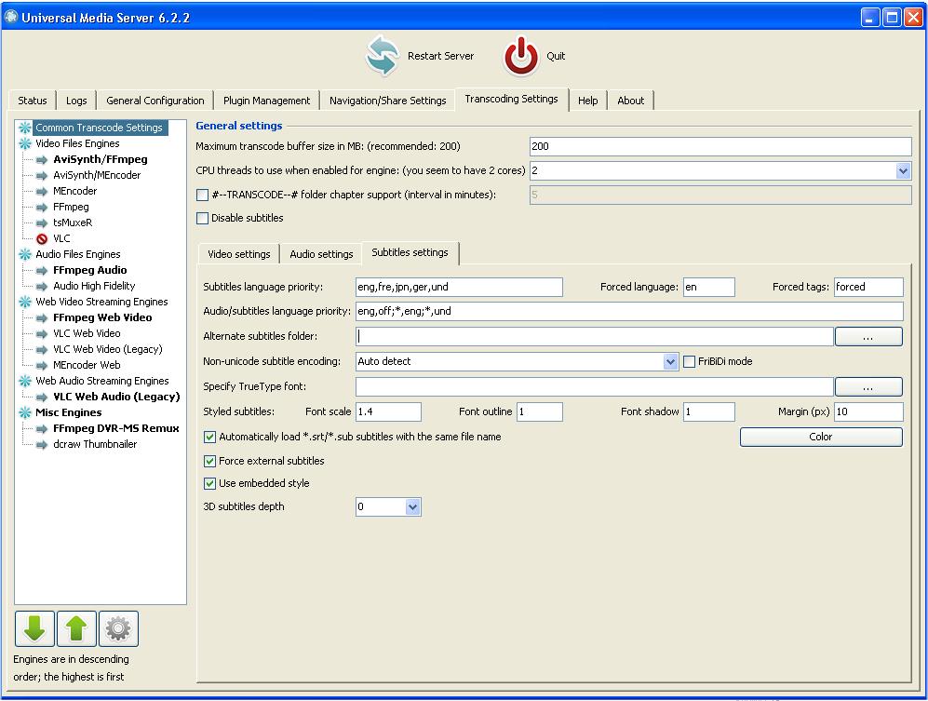This screenshot has height=701, width=928.
Task: Click the red Quit power icon
Action: click(521, 56)
